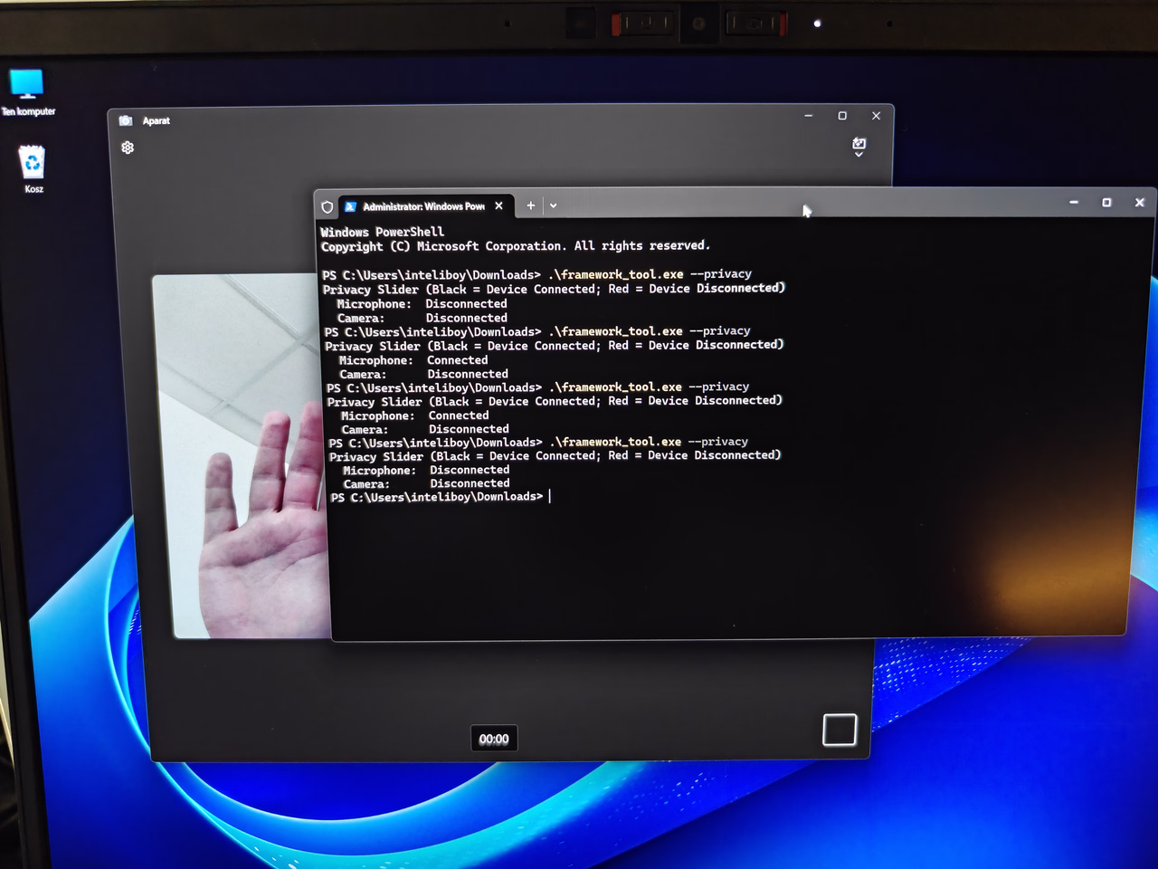Minimize the Aparat camera window
This screenshot has height=869, width=1158.
pyautogui.click(x=809, y=116)
